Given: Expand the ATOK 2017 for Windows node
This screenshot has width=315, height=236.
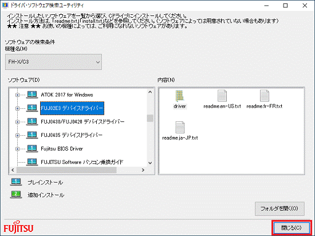Looking at the screenshot, I should click(18, 95).
